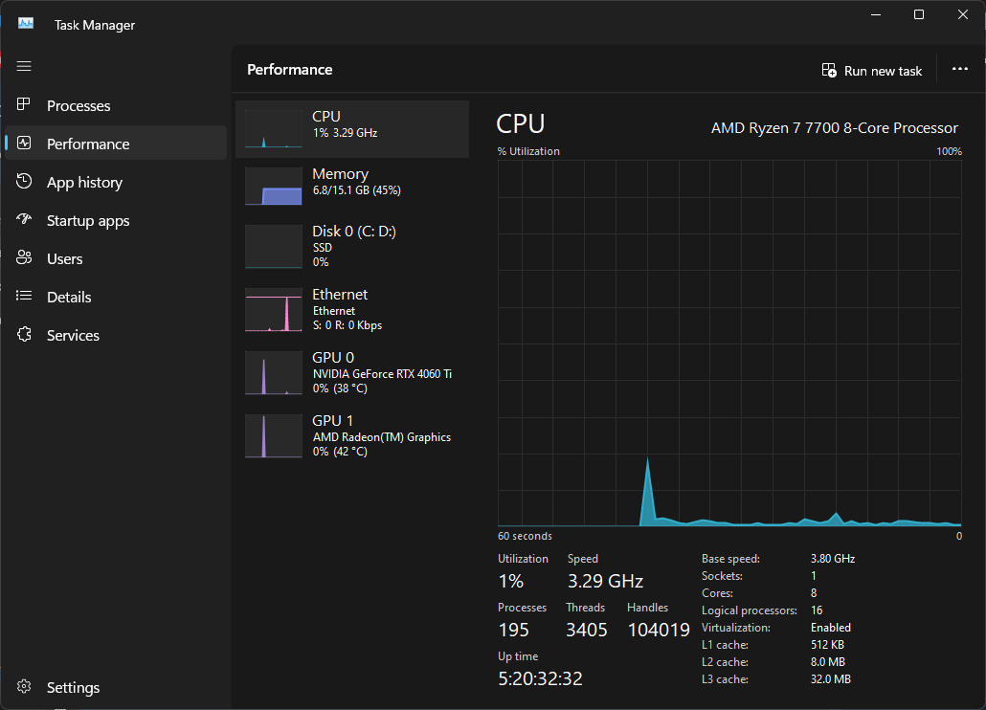This screenshot has height=710, width=986.
Task: Click the Processes count 195
Action: 513,630
